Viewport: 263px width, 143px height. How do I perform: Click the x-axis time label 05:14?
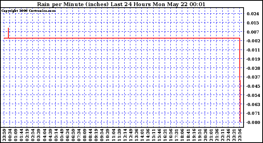[x=56, y=135]
